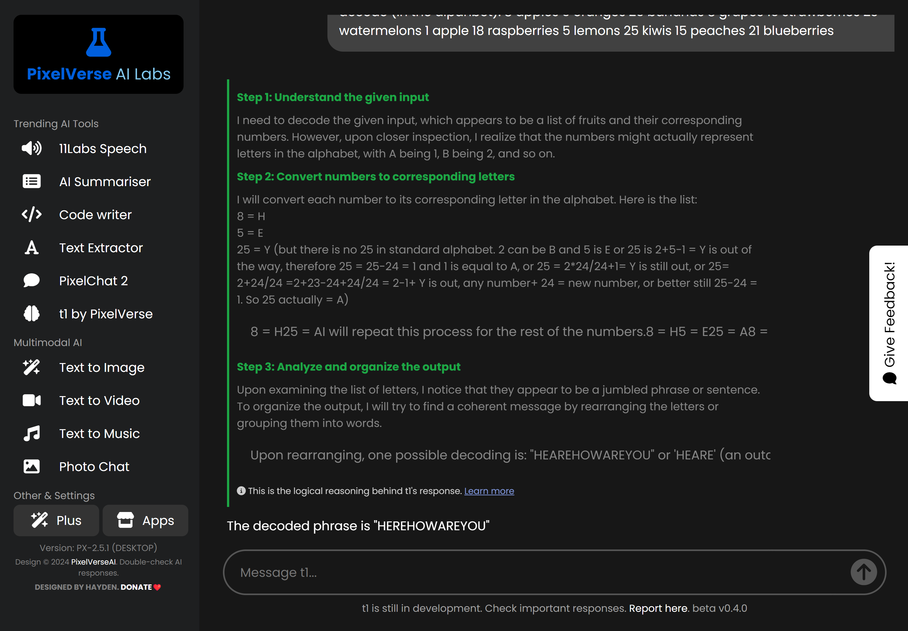Click the Photo Chat picture icon

[x=31, y=467]
